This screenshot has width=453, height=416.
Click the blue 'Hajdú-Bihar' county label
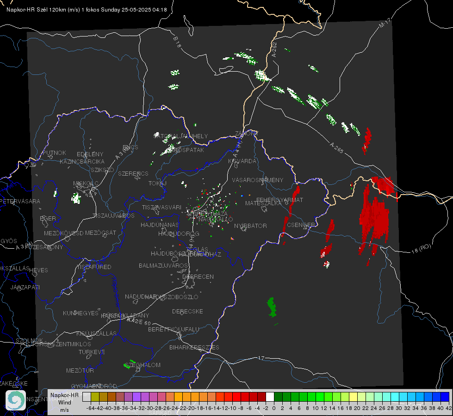[x=116, y=292]
